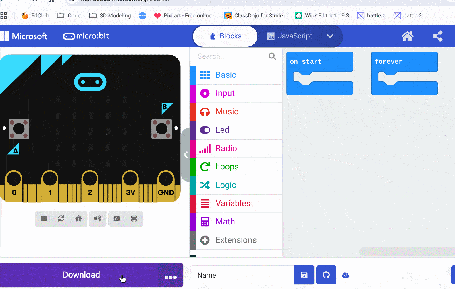Click the search magnifier icon
The image size is (455, 289).
click(272, 56)
